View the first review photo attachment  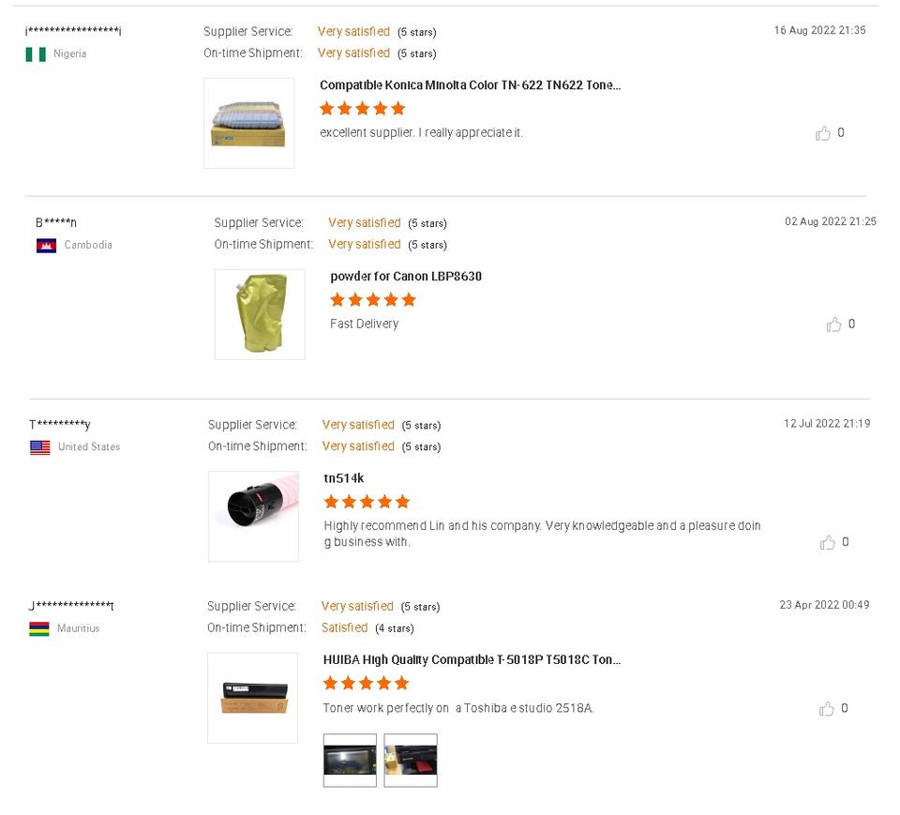click(350, 760)
